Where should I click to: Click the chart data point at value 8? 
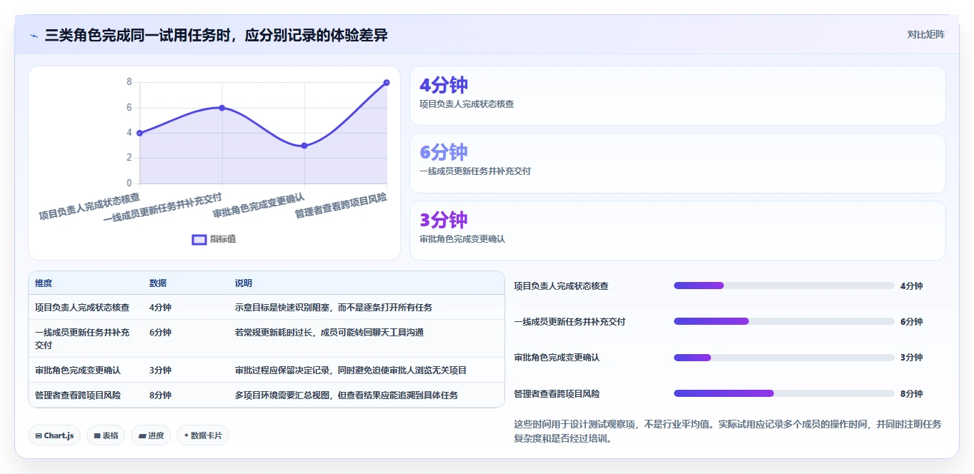[387, 83]
